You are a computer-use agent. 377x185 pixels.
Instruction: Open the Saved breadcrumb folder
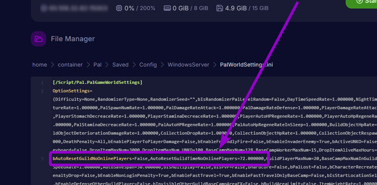point(120,65)
